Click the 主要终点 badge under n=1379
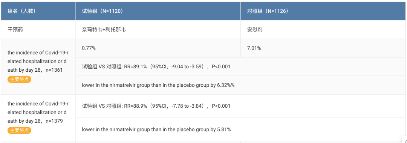 [20, 130]
